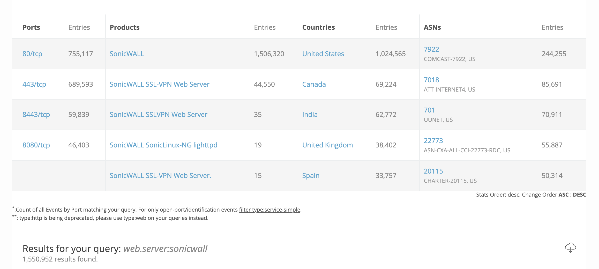Screen dimensions: 599x269
Task: Open ASN 7922 link
Action: point(431,49)
